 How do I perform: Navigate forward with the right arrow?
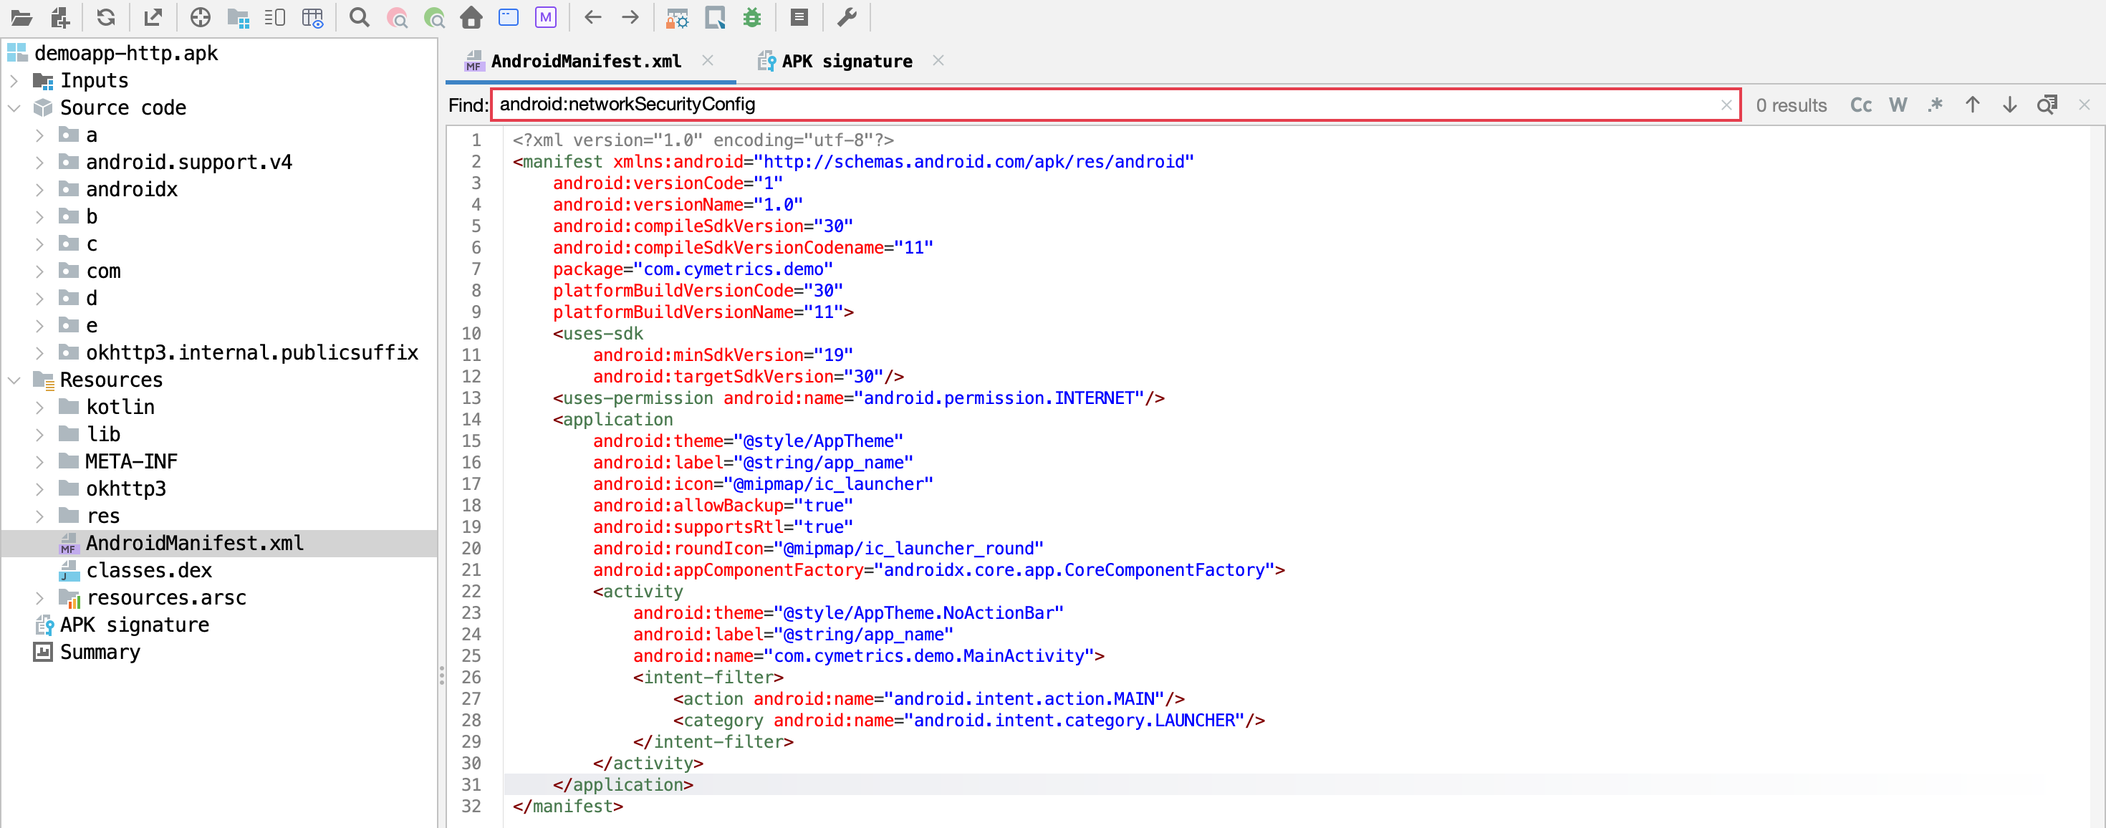click(x=630, y=17)
